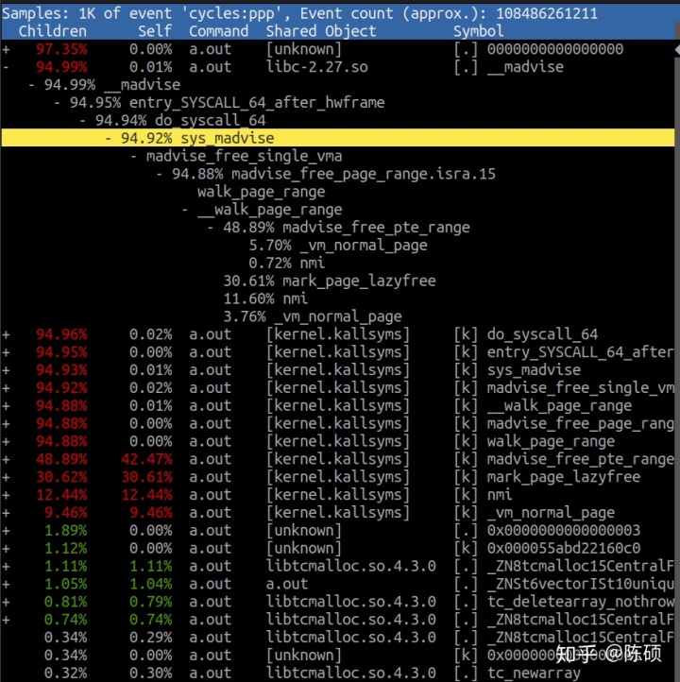Expand the 30.62% mark_page_lazyfree kernel row
Image resolution: width=680 pixels, height=682 pixels.
(6, 477)
